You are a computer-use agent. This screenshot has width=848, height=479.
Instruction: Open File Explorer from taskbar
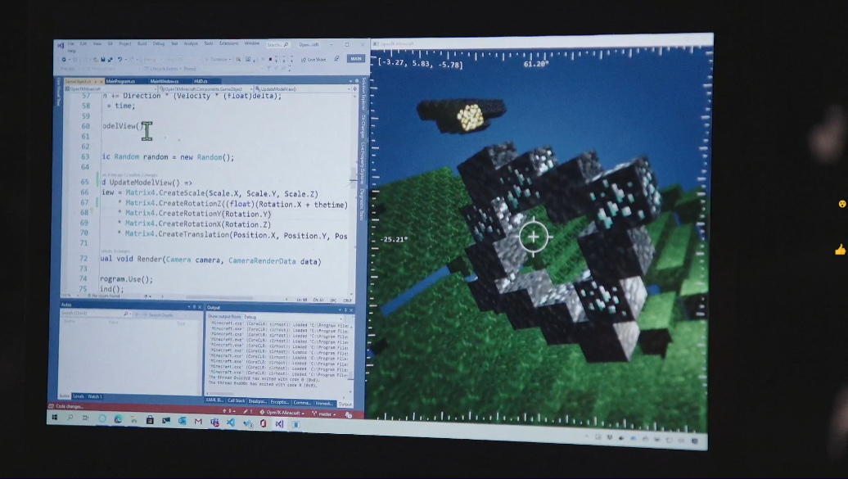[x=133, y=420]
